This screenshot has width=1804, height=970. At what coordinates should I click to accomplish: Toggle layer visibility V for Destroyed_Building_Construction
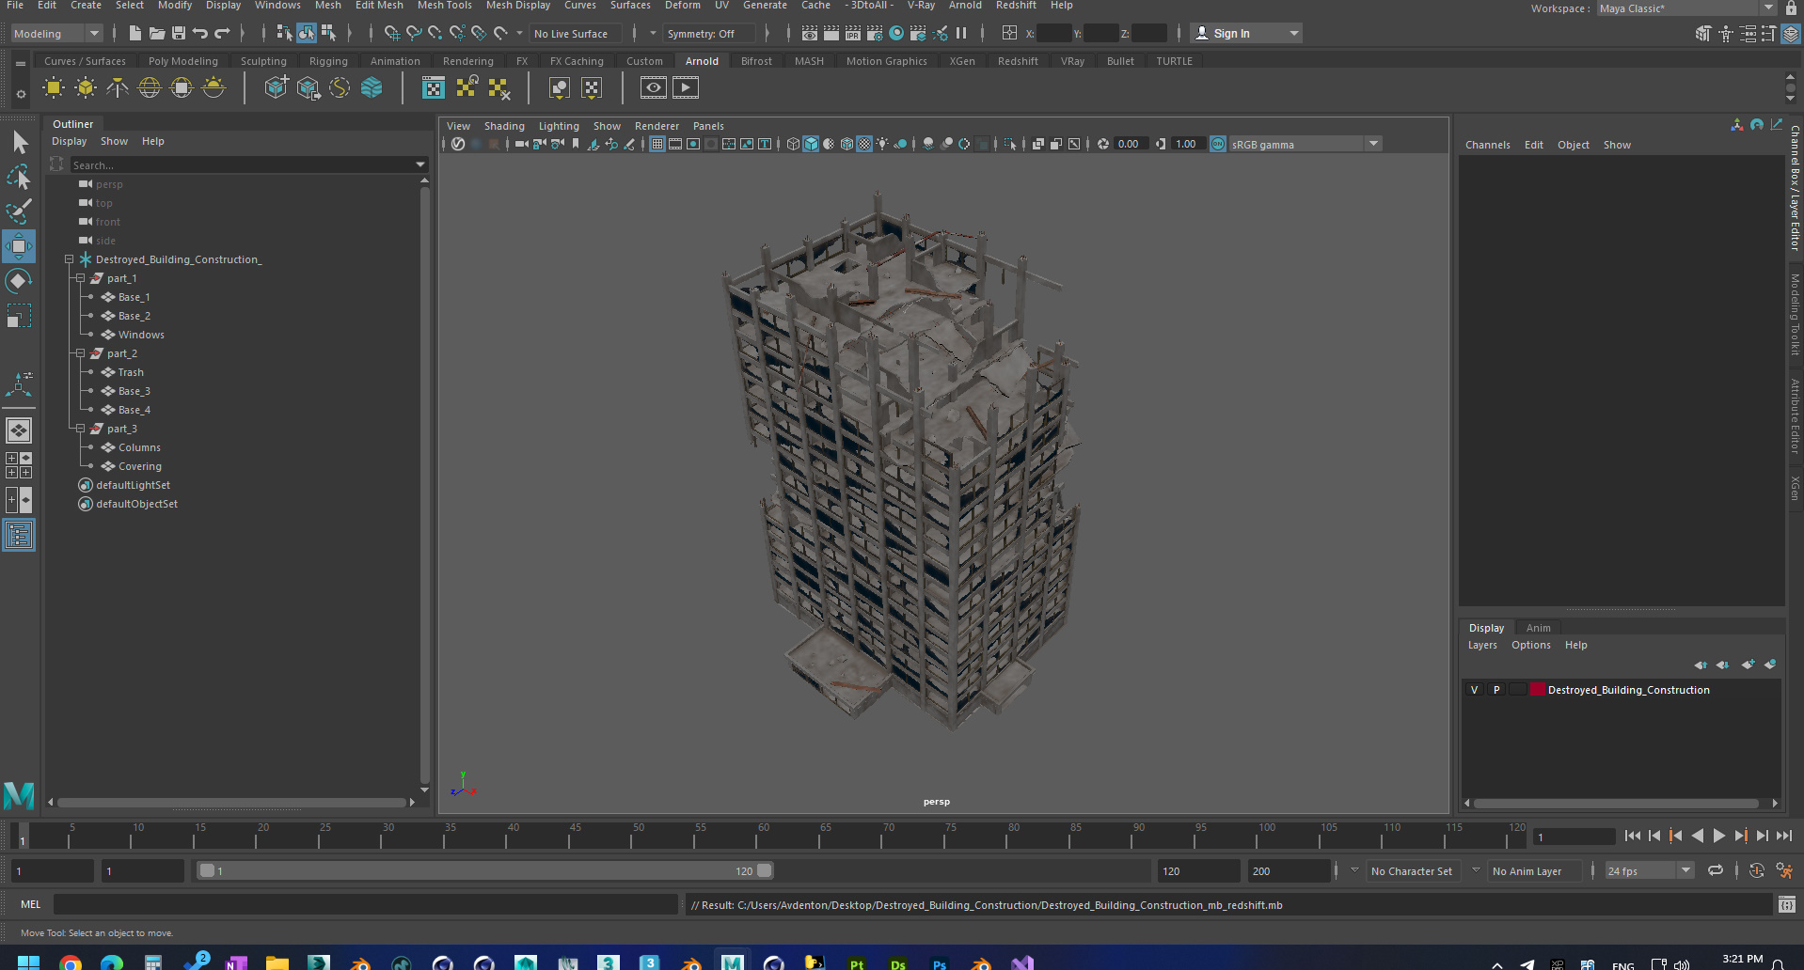(1474, 690)
